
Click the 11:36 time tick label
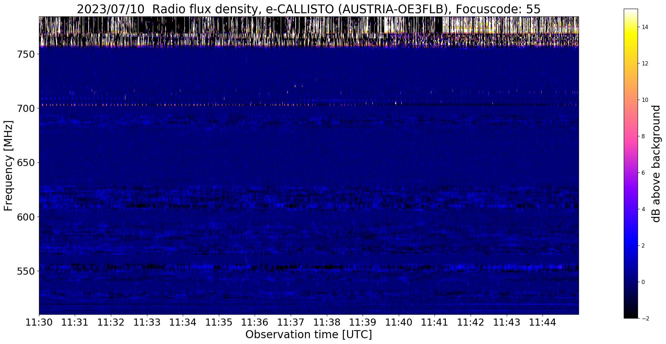coord(255,322)
